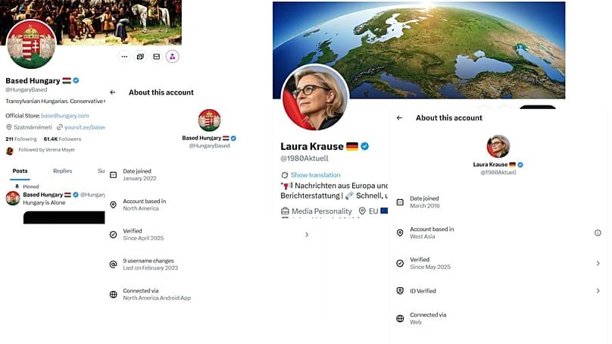Click the calendar icon beside Date joined March 2016
The image size is (612, 344).
(x=400, y=202)
